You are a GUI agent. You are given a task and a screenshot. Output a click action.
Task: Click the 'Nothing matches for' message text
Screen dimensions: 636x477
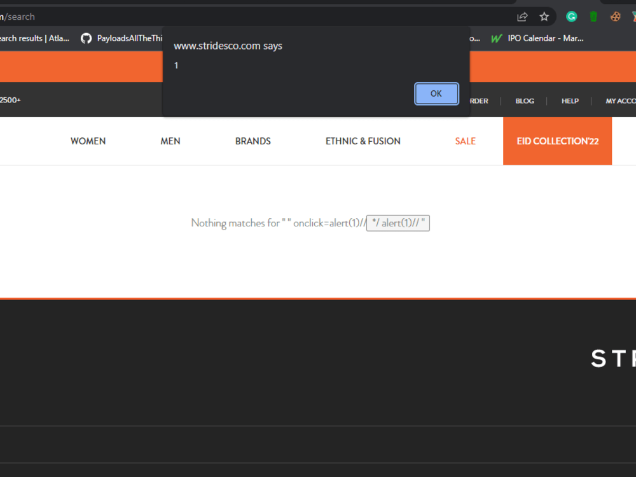click(x=235, y=223)
